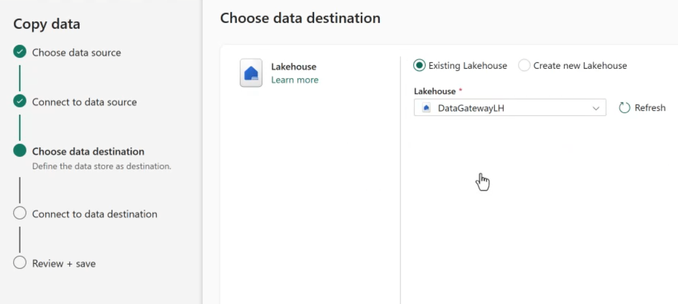Click the Refresh circular arrow icon
The width and height of the screenshot is (678, 304).
pos(624,108)
